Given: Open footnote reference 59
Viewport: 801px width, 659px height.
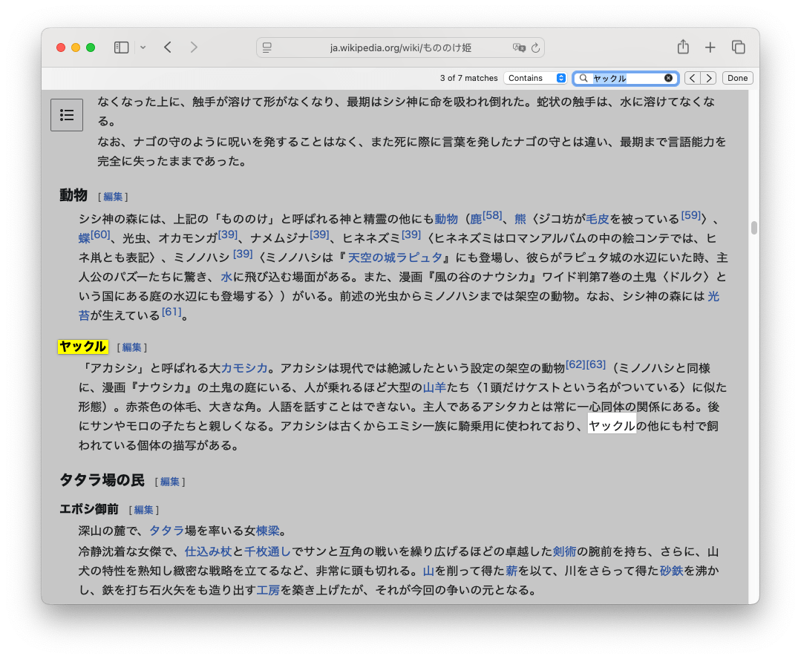Looking at the screenshot, I should tap(691, 215).
